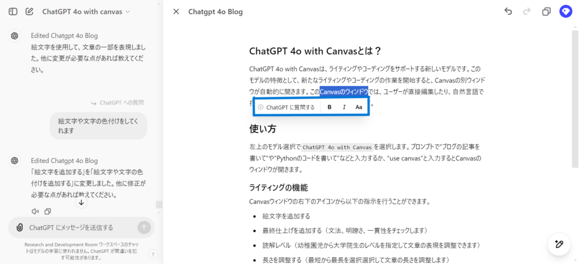Toggle italic formatting on selected text
The height and width of the screenshot is (264, 579).
(x=344, y=107)
